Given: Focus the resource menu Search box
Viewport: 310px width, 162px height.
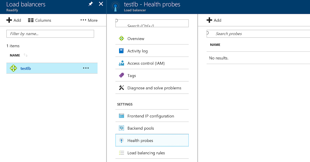Looking at the screenshot, I should (152, 23).
